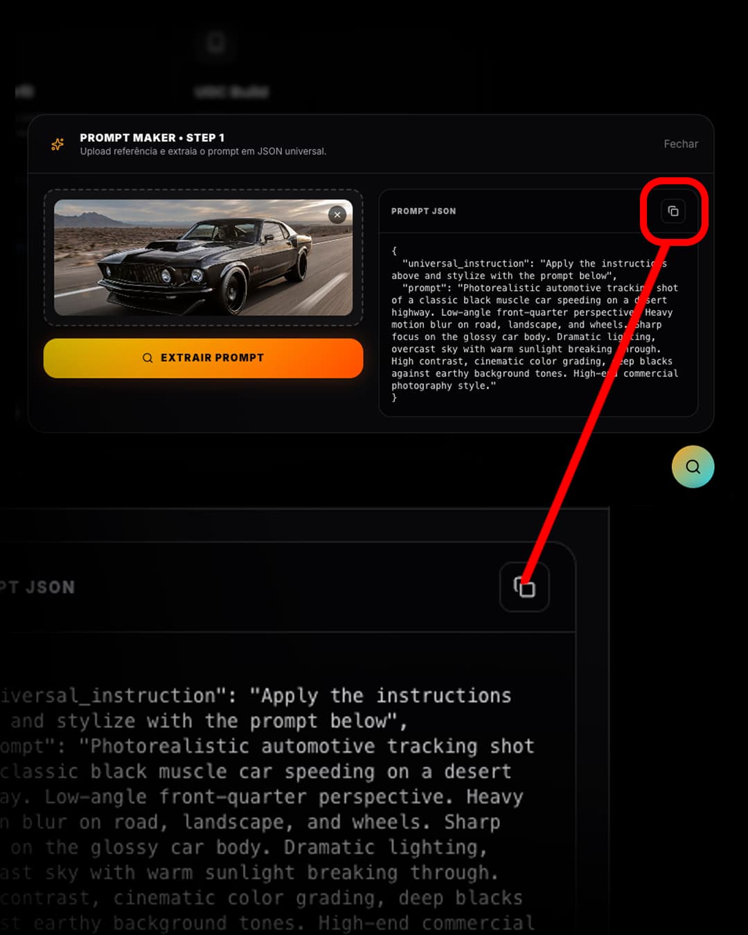Click the partially hidden blurred label on the left edge
This screenshot has width=748, height=935.
(x=25, y=91)
